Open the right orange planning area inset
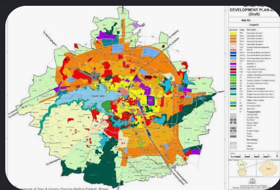This screenshot has height=190, width=280. (x=268, y=168)
